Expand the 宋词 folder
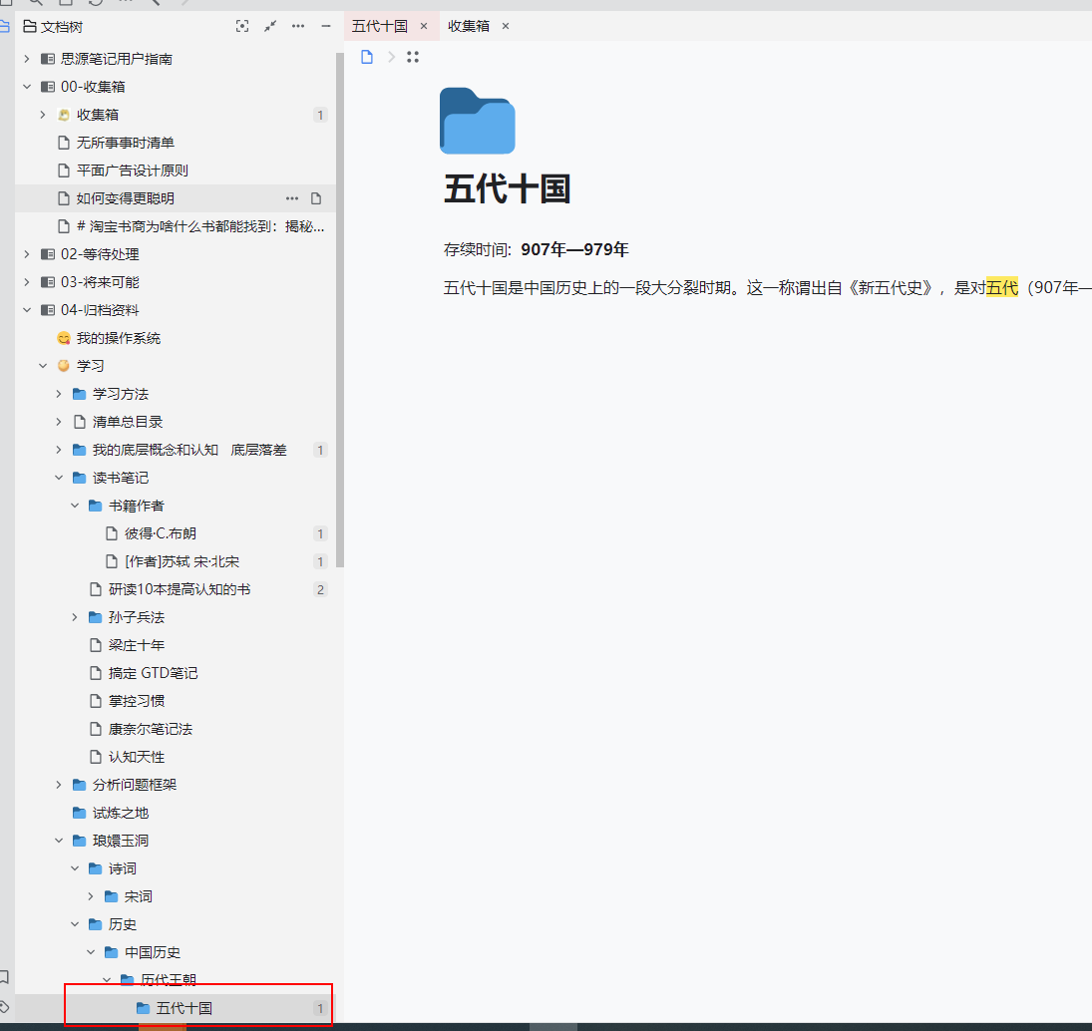This screenshot has width=1092, height=1031. click(x=91, y=896)
